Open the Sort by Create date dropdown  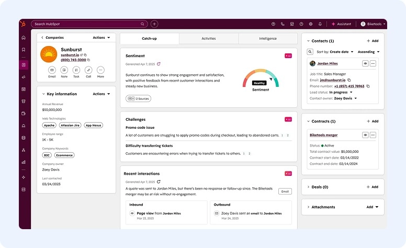(x=342, y=52)
